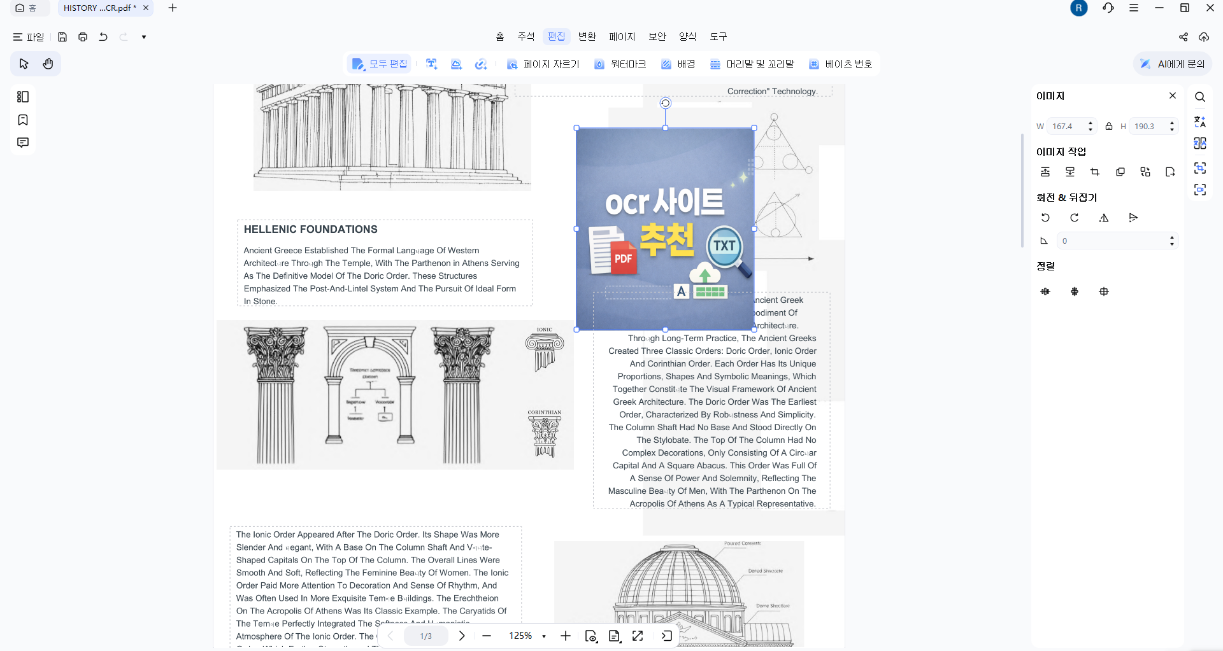Open the share icon in the top right
This screenshot has width=1223, height=651.
tap(1184, 37)
